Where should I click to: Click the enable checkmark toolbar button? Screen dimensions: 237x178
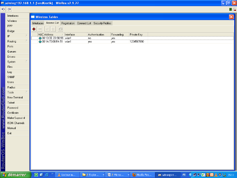pyautogui.click(x=47, y=29)
